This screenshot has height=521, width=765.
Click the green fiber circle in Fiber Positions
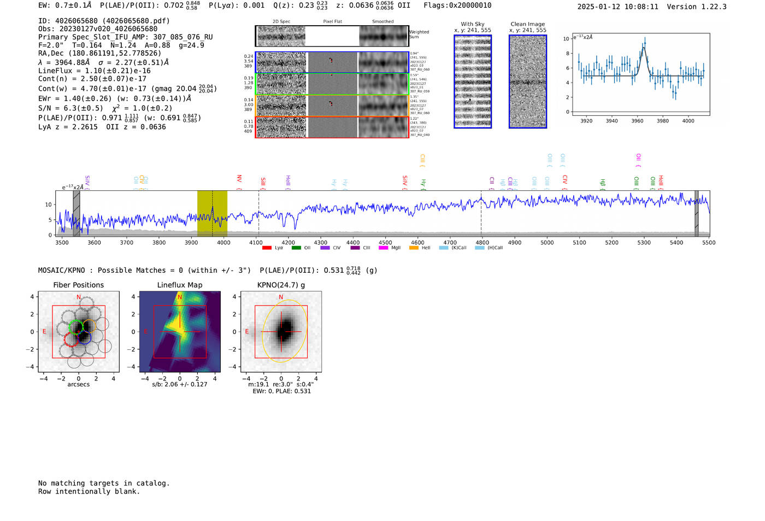(76, 327)
